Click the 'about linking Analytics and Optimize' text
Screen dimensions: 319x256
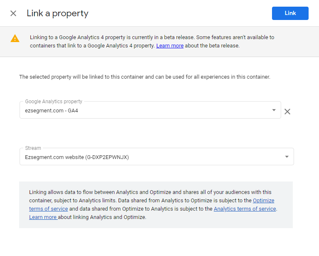[x=102, y=217]
